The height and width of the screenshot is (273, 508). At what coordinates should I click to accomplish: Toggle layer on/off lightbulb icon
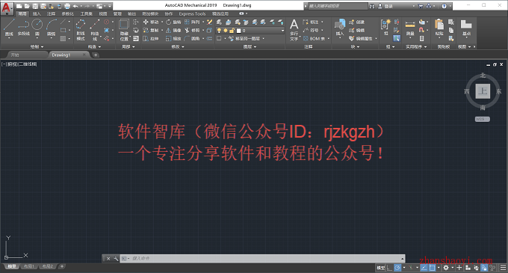pyautogui.click(x=219, y=31)
